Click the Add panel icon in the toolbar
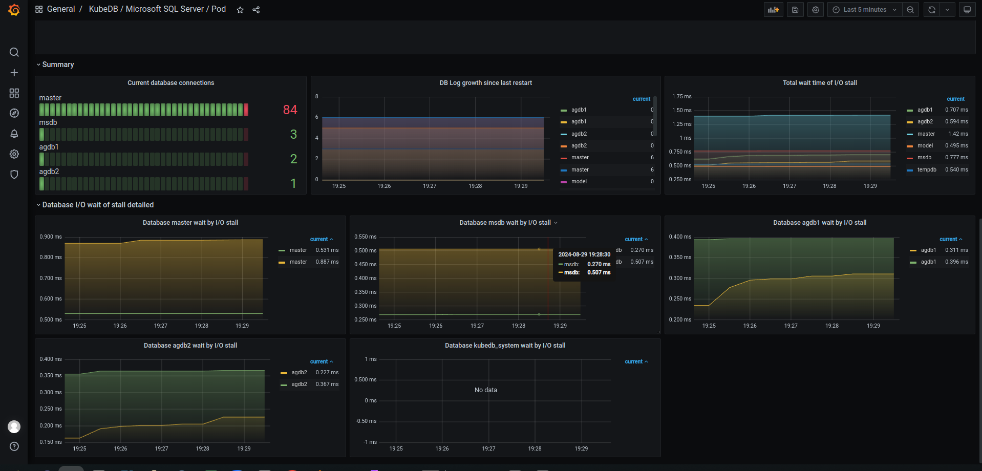 coord(773,9)
